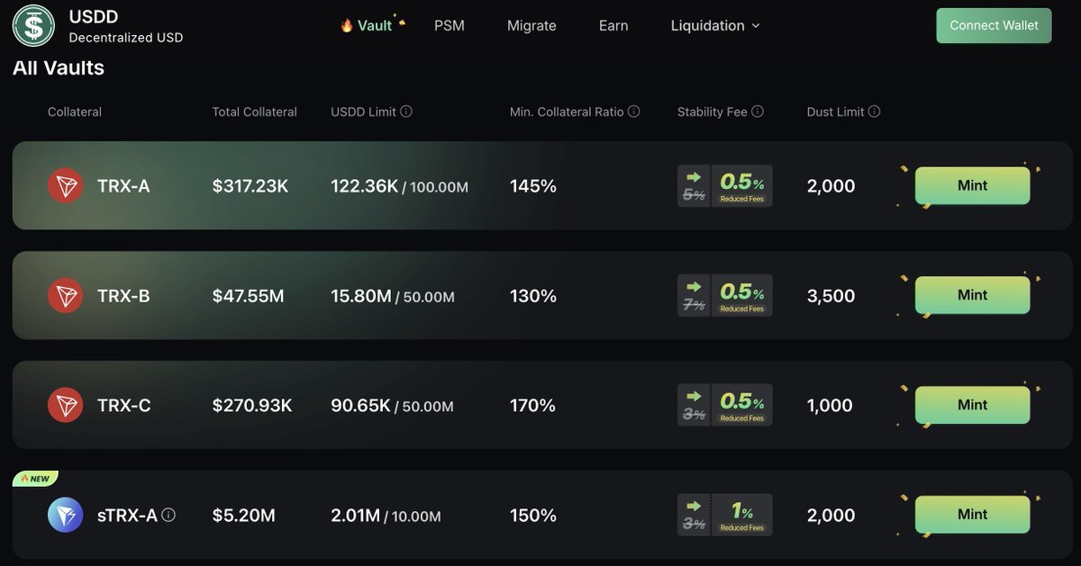
Task: Click the Collateral column header
Action: 75,112
